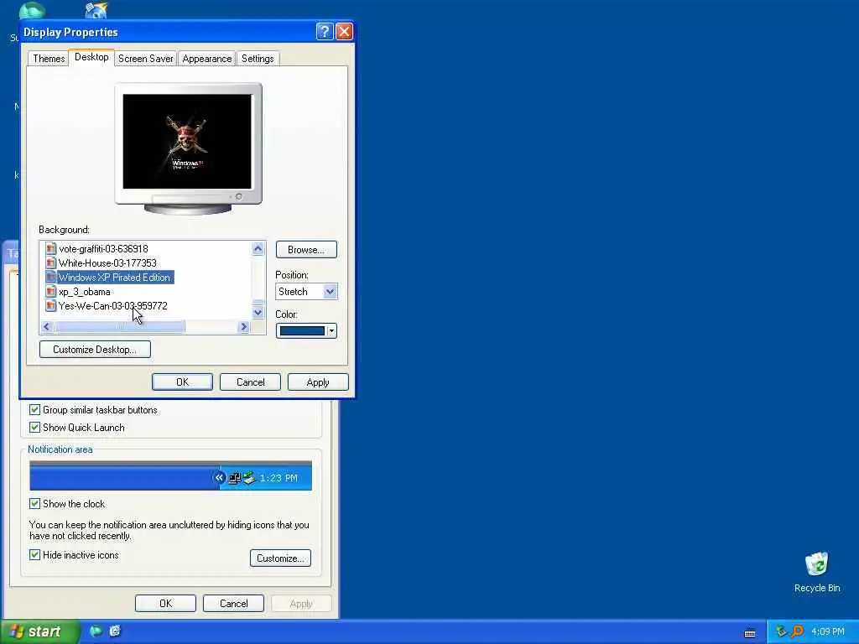Screen dimensions: 859x644
Task: Click the keyboard icon on the taskbar
Action: click(750, 633)
